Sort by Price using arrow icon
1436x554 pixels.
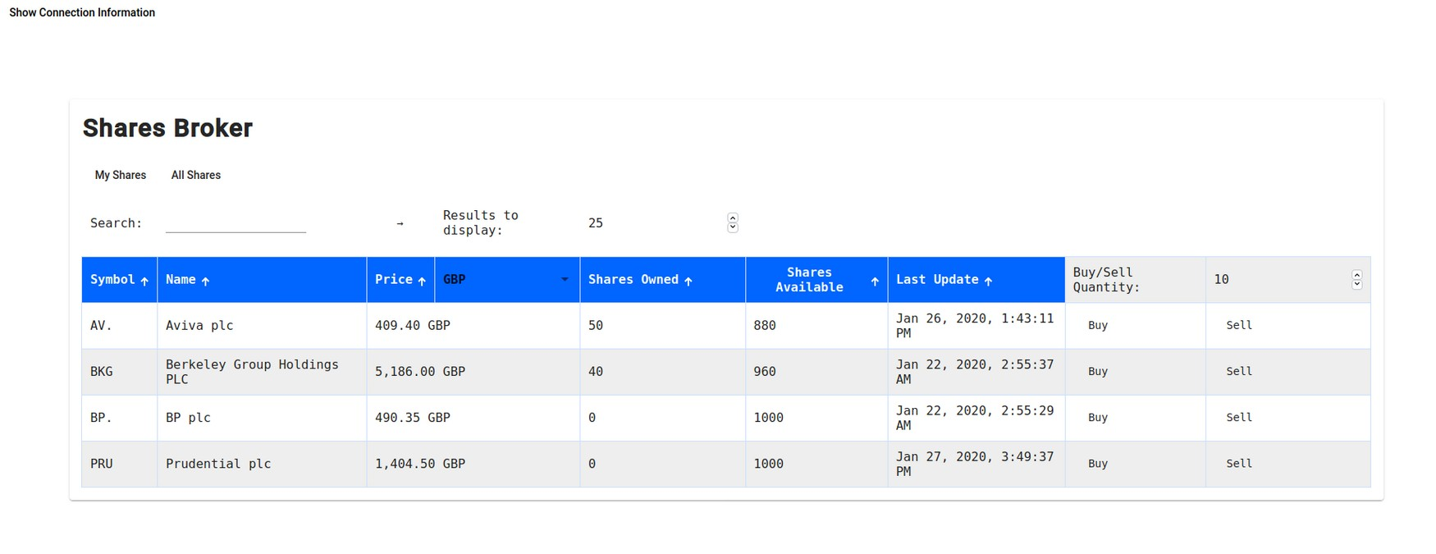click(422, 281)
